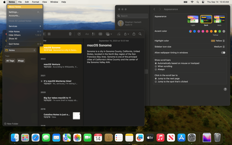Open the Aa text format menu
Image resolution: width=232 pixels, height=145 pixels.
click(x=87, y=34)
